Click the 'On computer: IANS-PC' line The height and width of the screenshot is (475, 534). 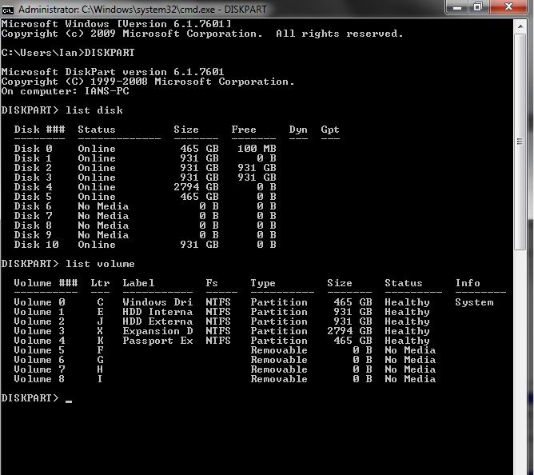pos(66,91)
